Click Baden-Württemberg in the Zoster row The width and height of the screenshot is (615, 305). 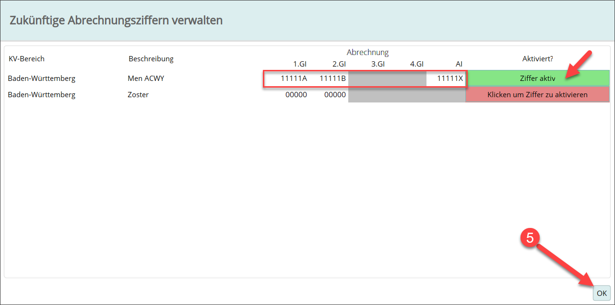pos(42,95)
